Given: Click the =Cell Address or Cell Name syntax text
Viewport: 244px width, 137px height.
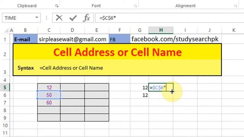Looking at the screenshot, I should (71, 68).
